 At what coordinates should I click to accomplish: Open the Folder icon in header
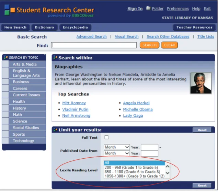149,8
